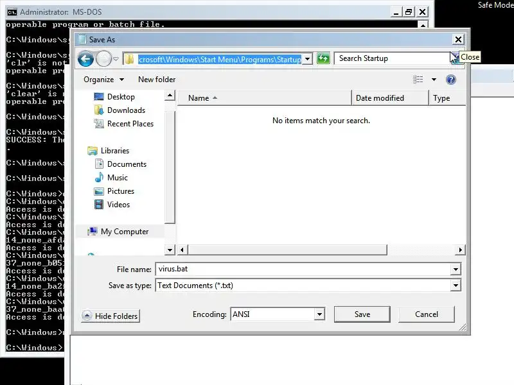Click New folder in the toolbar
Viewport: 514px width, 385px height.
click(x=157, y=80)
